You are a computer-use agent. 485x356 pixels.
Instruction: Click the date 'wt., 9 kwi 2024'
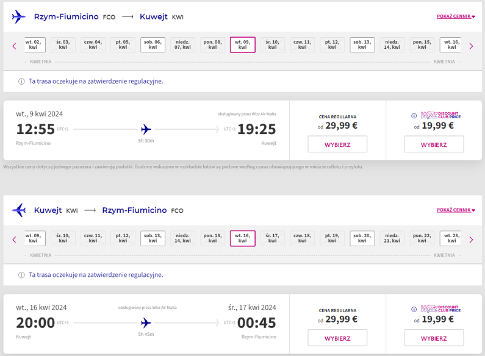click(x=40, y=114)
